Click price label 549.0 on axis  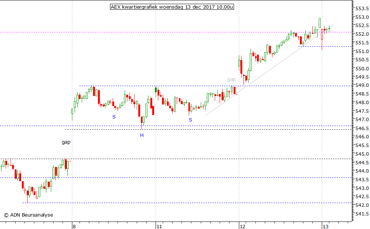362,85
